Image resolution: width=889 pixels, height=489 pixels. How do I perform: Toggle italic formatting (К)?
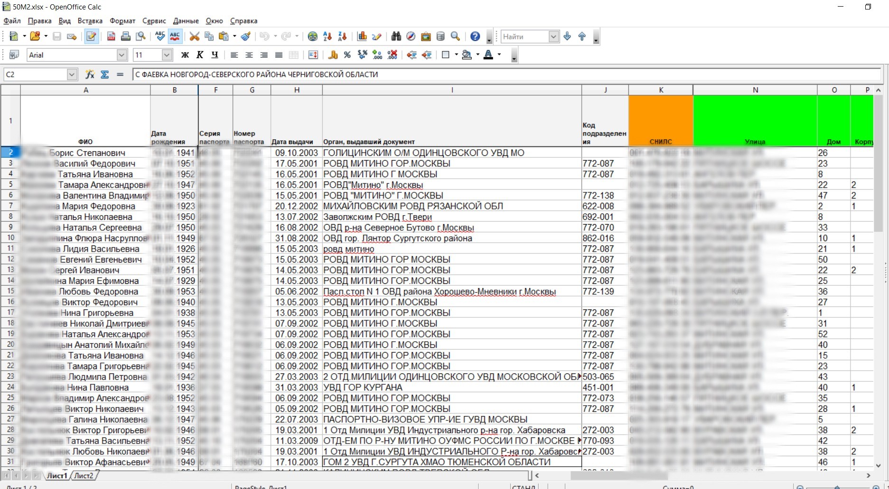200,55
